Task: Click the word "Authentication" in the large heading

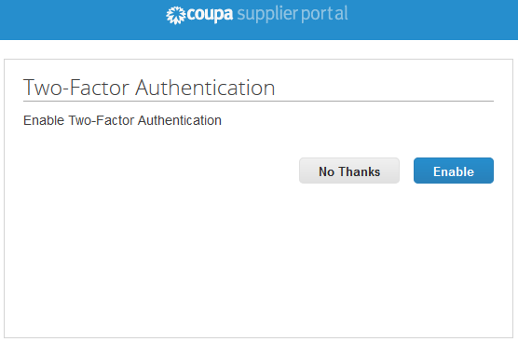Action: tap(205, 88)
